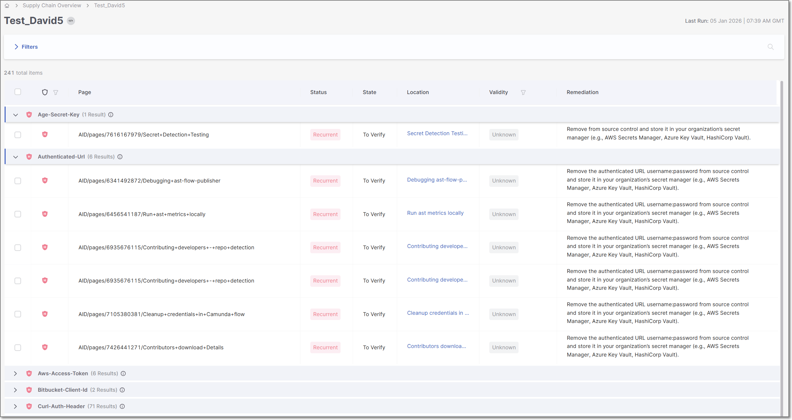
Task: Open the Validity column filter icon
Action: point(523,92)
